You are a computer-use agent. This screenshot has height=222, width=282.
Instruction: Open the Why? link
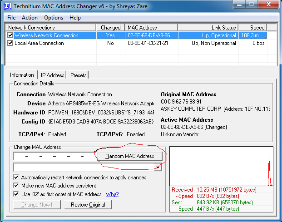point(112,194)
